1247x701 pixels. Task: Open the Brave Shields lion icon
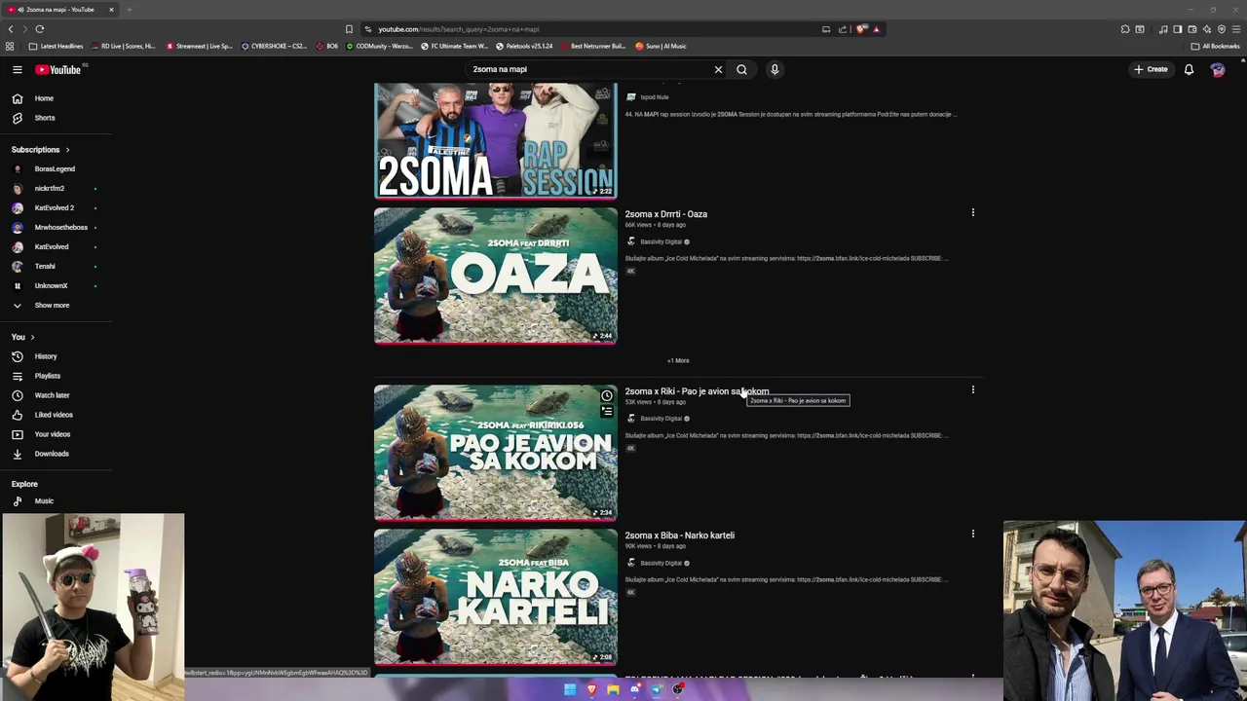tap(860, 29)
